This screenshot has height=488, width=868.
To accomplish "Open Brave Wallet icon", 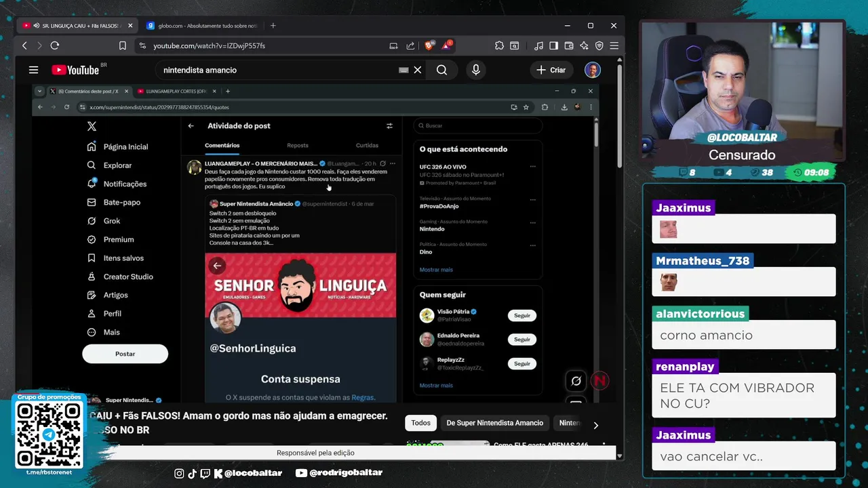I will click(569, 45).
